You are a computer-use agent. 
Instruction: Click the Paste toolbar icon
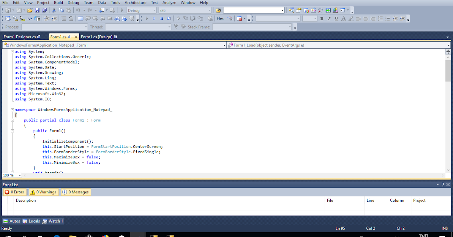coord(69,11)
